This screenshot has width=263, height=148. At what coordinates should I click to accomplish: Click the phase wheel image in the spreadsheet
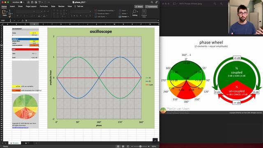coord(25,107)
